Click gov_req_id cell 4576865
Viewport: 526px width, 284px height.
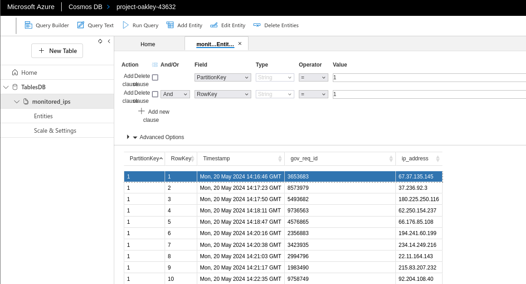(340, 221)
